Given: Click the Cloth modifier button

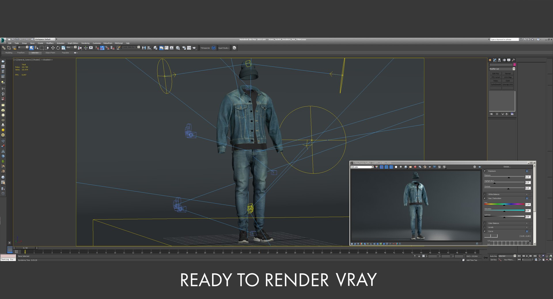Looking at the screenshot, I should [508, 81].
